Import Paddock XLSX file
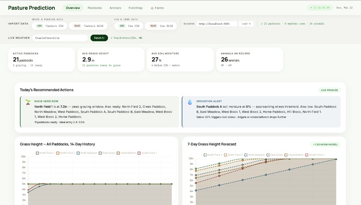The width and height of the screenshot is (361, 205). click(88, 26)
